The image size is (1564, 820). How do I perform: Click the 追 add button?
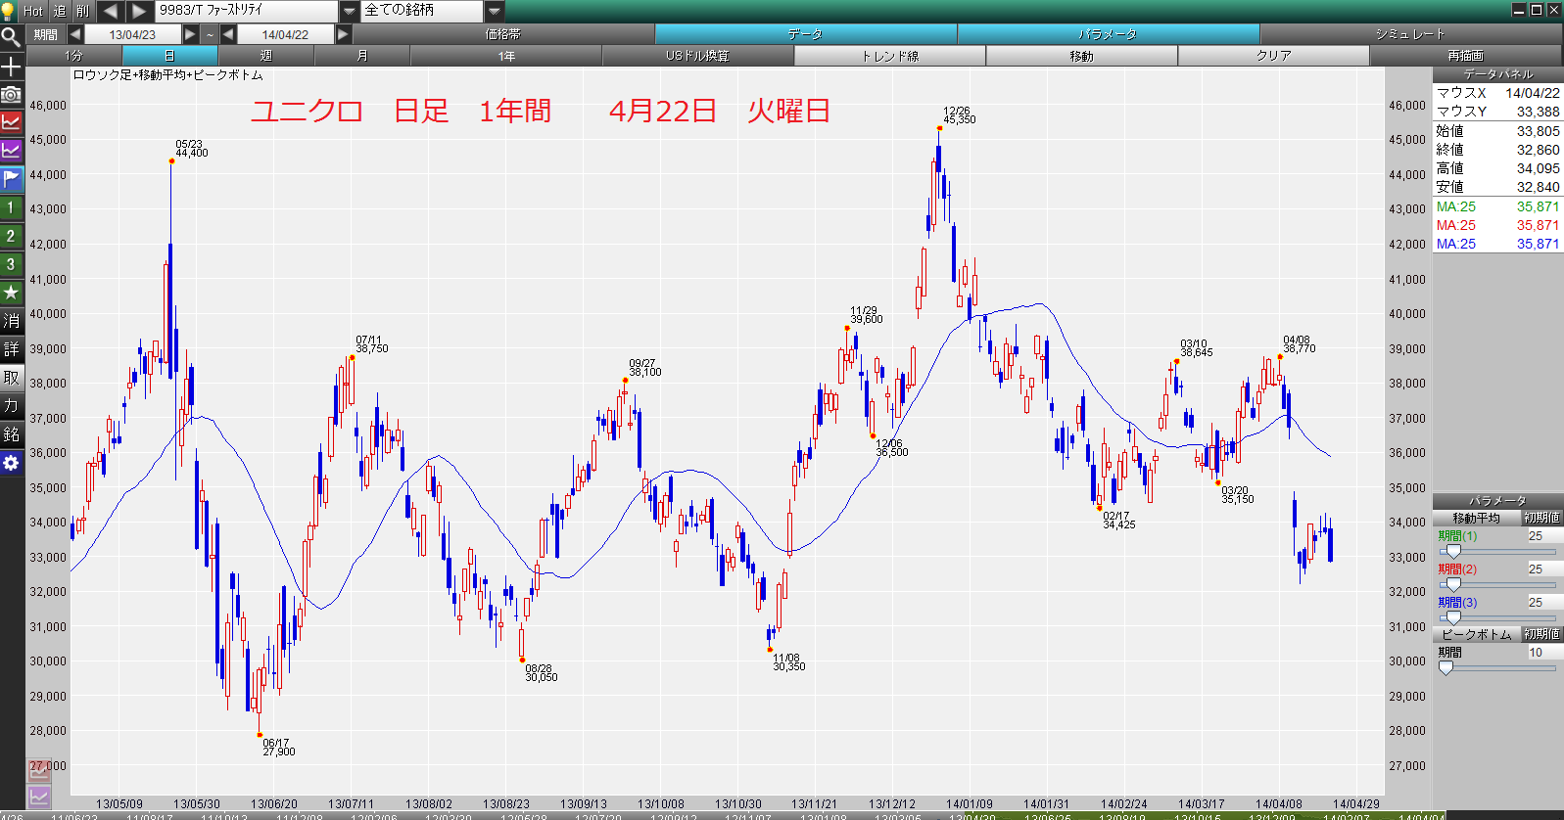pos(60,11)
